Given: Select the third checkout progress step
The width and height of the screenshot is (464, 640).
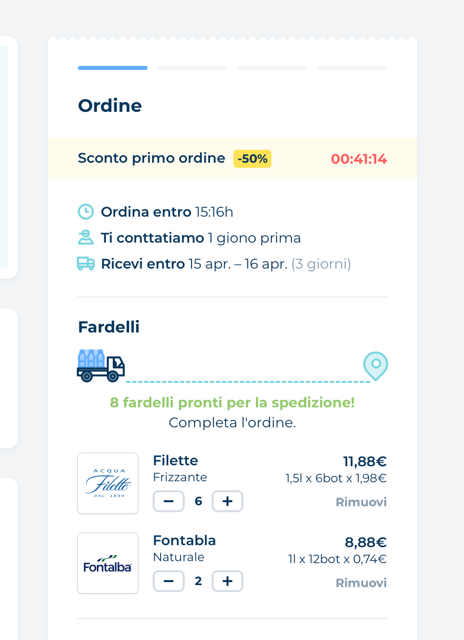Looking at the screenshot, I should [x=272, y=68].
